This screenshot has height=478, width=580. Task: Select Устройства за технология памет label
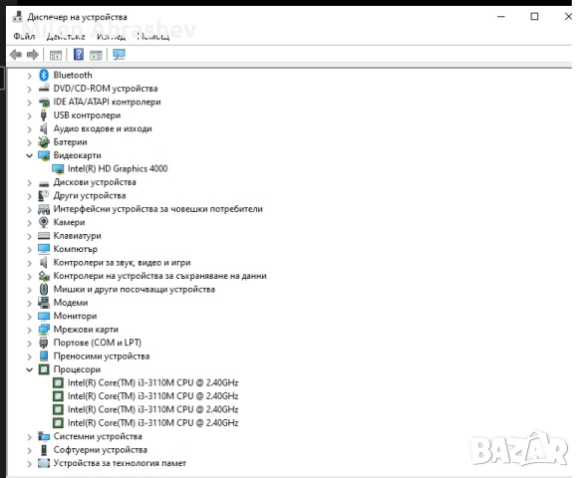coord(120,463)
